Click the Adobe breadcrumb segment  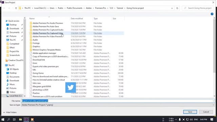pos(88,8)
